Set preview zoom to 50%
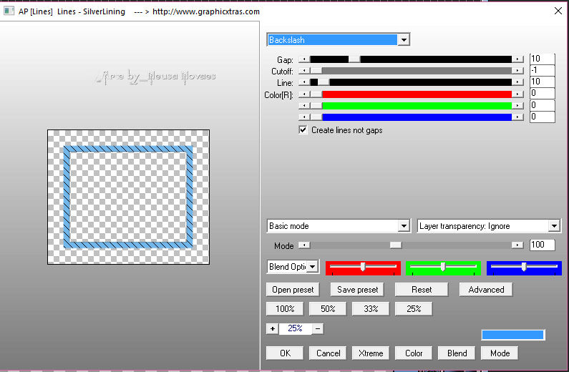569x372 pixels. tap(328, 309)
